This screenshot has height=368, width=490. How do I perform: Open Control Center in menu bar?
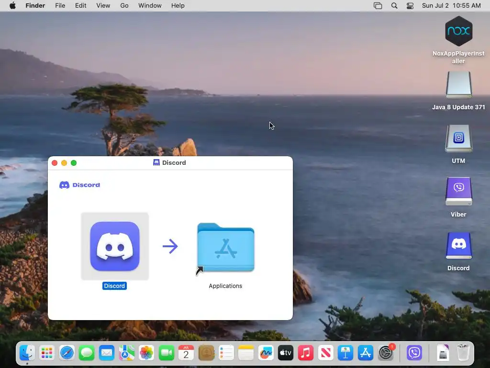(410, 6)
